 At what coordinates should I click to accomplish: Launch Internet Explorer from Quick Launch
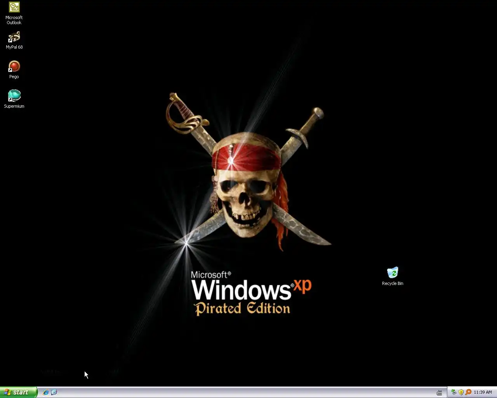pyautogui.click(x=46, y=392)
